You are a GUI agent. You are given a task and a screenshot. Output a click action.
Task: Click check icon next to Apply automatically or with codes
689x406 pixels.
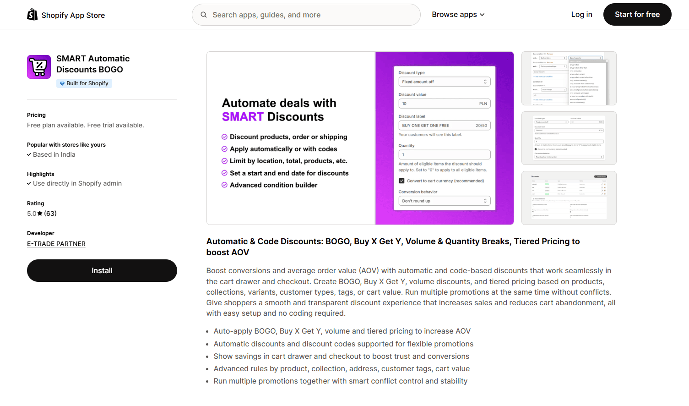pos(224,149)
